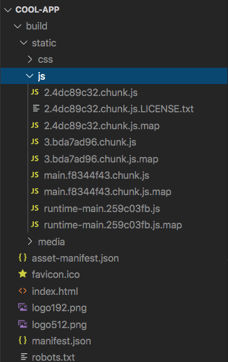Click the braces icon of manifest.json
Viewport: 228px width, 362px height.
[23, 341]
